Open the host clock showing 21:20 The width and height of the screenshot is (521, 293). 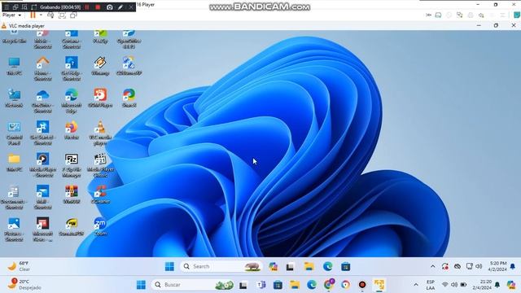[x=482, y=284]
